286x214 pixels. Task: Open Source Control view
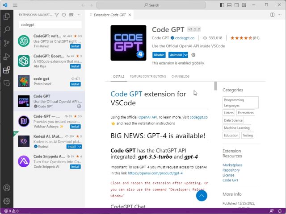click(7, 43)
